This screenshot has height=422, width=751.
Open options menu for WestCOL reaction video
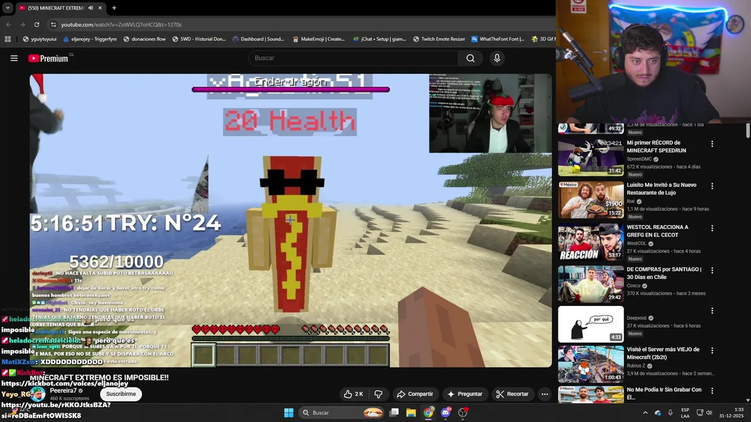(x=712, y=228)
